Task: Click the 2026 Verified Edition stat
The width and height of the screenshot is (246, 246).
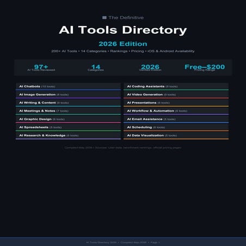Action: 150,67
